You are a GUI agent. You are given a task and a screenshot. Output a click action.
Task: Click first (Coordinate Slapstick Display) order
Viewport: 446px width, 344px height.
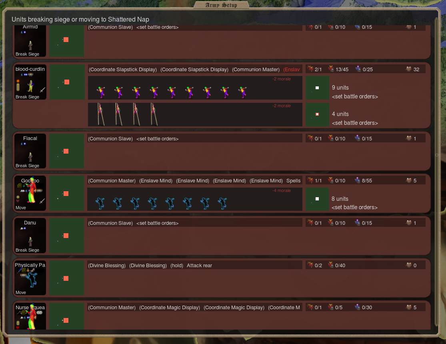pyautogui.click(x=122, y=70)
